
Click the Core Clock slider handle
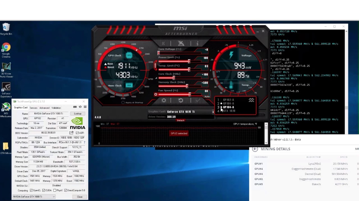174,78
